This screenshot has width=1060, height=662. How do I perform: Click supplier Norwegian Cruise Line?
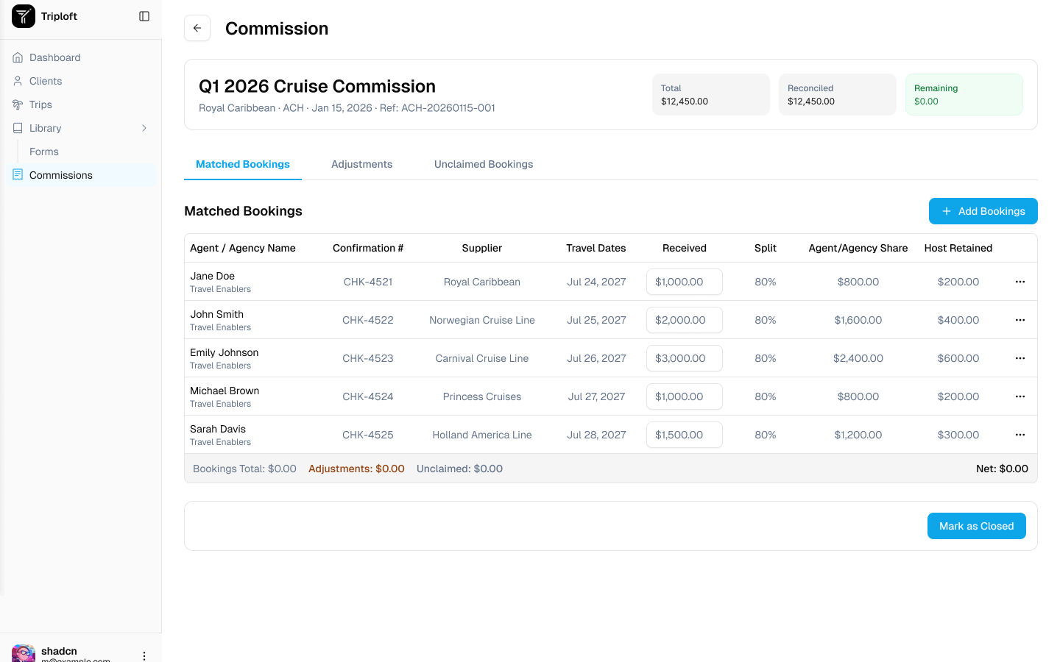(x=482, y=320)
